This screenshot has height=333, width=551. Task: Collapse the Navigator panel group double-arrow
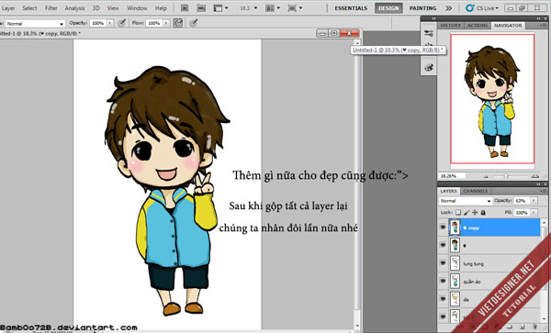[x=539, y=18]
